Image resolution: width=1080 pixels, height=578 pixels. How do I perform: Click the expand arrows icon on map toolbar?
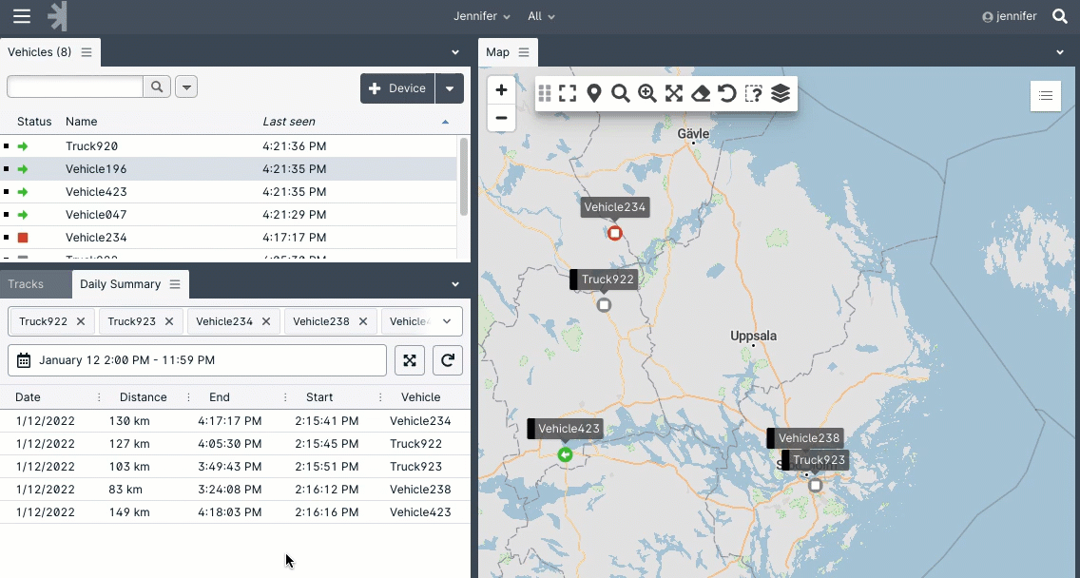[x=673, y=93]
